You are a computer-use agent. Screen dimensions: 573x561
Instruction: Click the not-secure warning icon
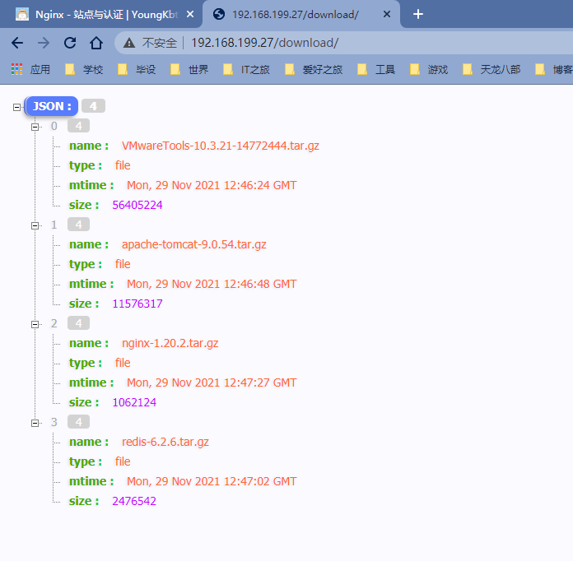pos(129,43)
